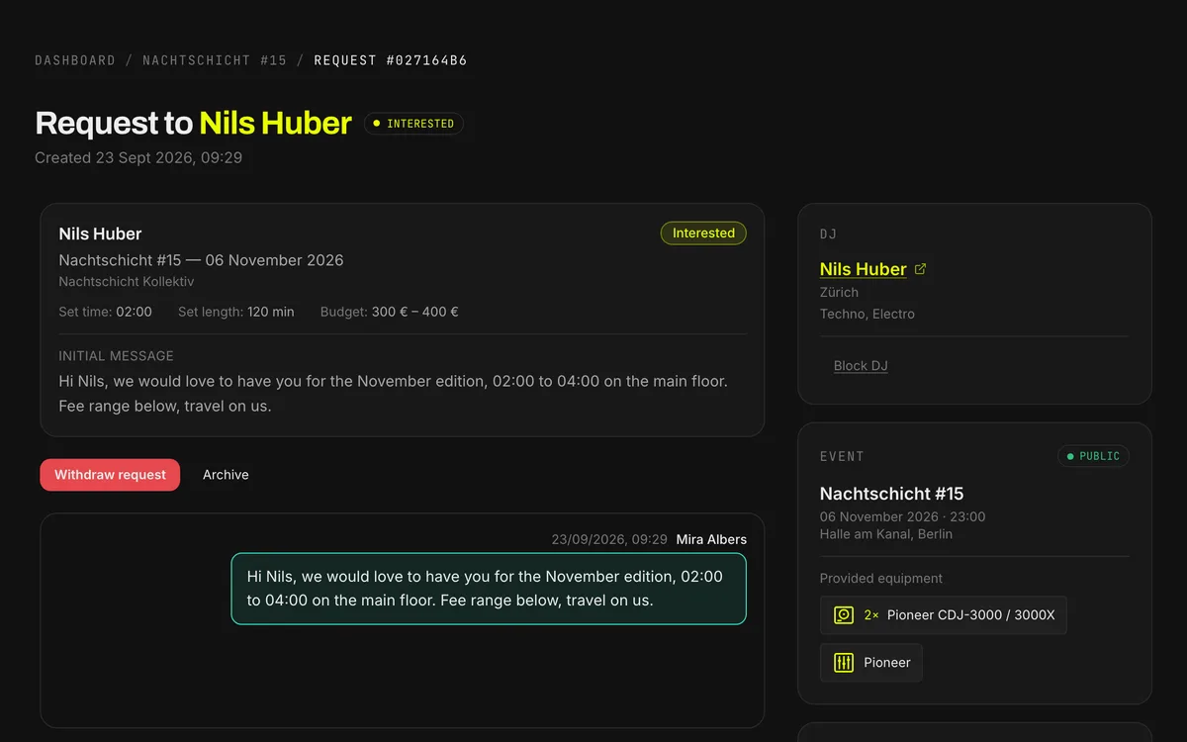The height and width of the screenshot is (742, 1187).
Task: Click the Pioneer mixer sliders icon
Action: coord(844,663)
